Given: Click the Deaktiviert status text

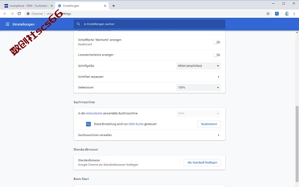Looking at the screenshot, I should click(x=85, y=44).
